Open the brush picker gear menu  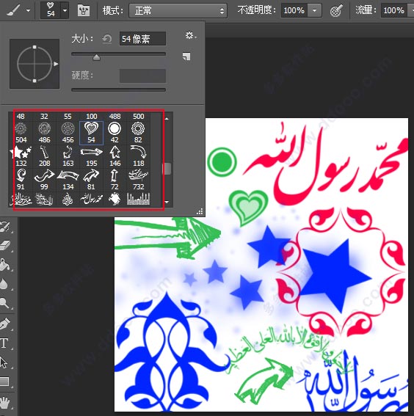[x=190, y=35]
